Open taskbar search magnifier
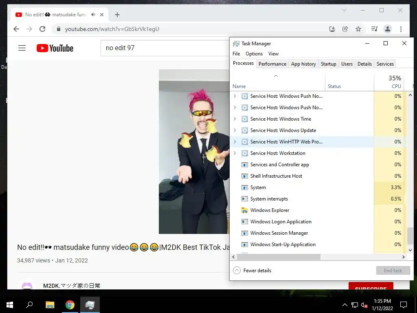The width and height of the screenshot is (417, 313). (29, 305)
